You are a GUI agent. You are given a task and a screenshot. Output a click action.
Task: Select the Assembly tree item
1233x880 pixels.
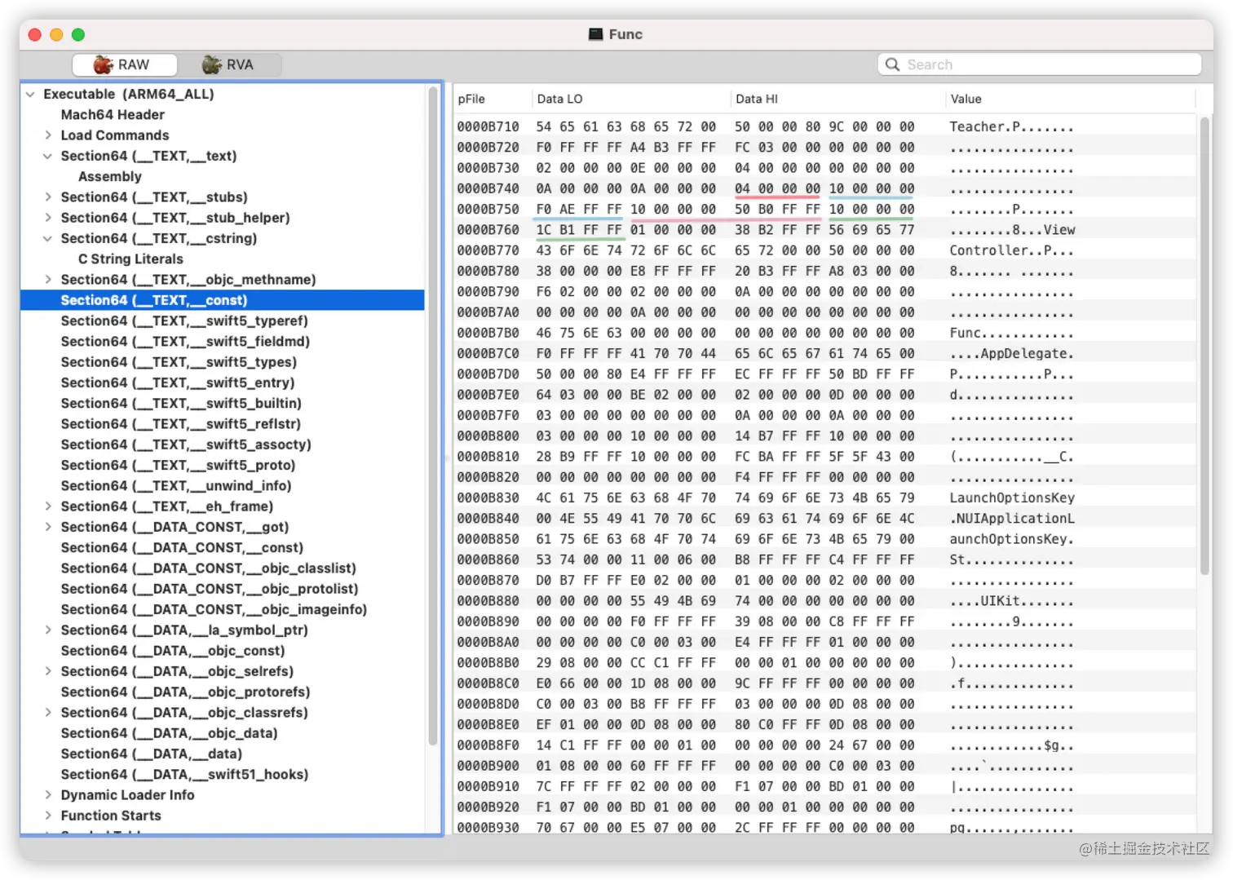coord(110,177)
